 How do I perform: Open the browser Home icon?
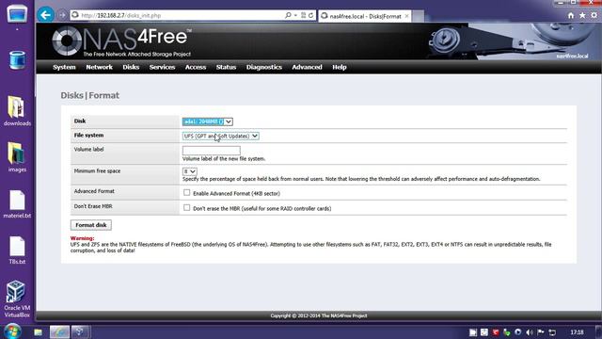click(571, 15)
